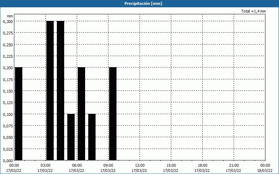Image resolution: width=279 pixels, height=174 pixels.
Task: Click the 12:00 time label on x-axis
Action: click(140, 166)
